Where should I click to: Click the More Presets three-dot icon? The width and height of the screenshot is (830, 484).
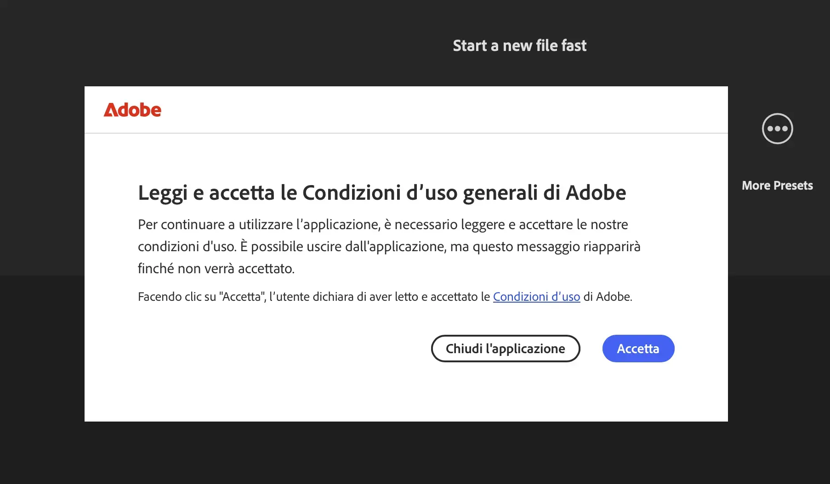click(x=777, y=129)
